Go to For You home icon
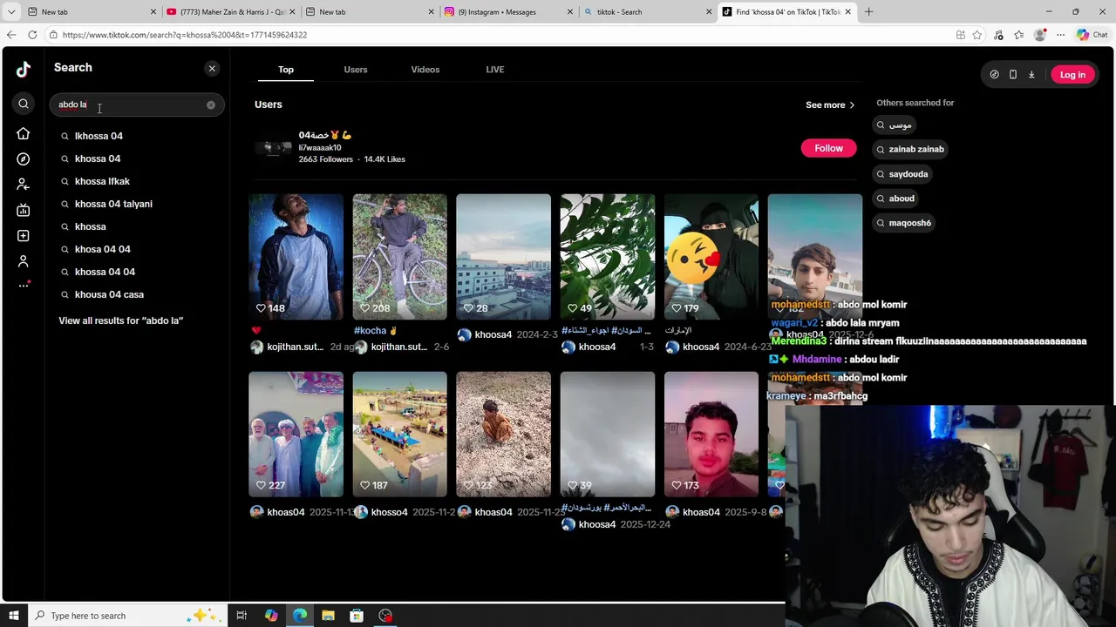 point(24,134)
